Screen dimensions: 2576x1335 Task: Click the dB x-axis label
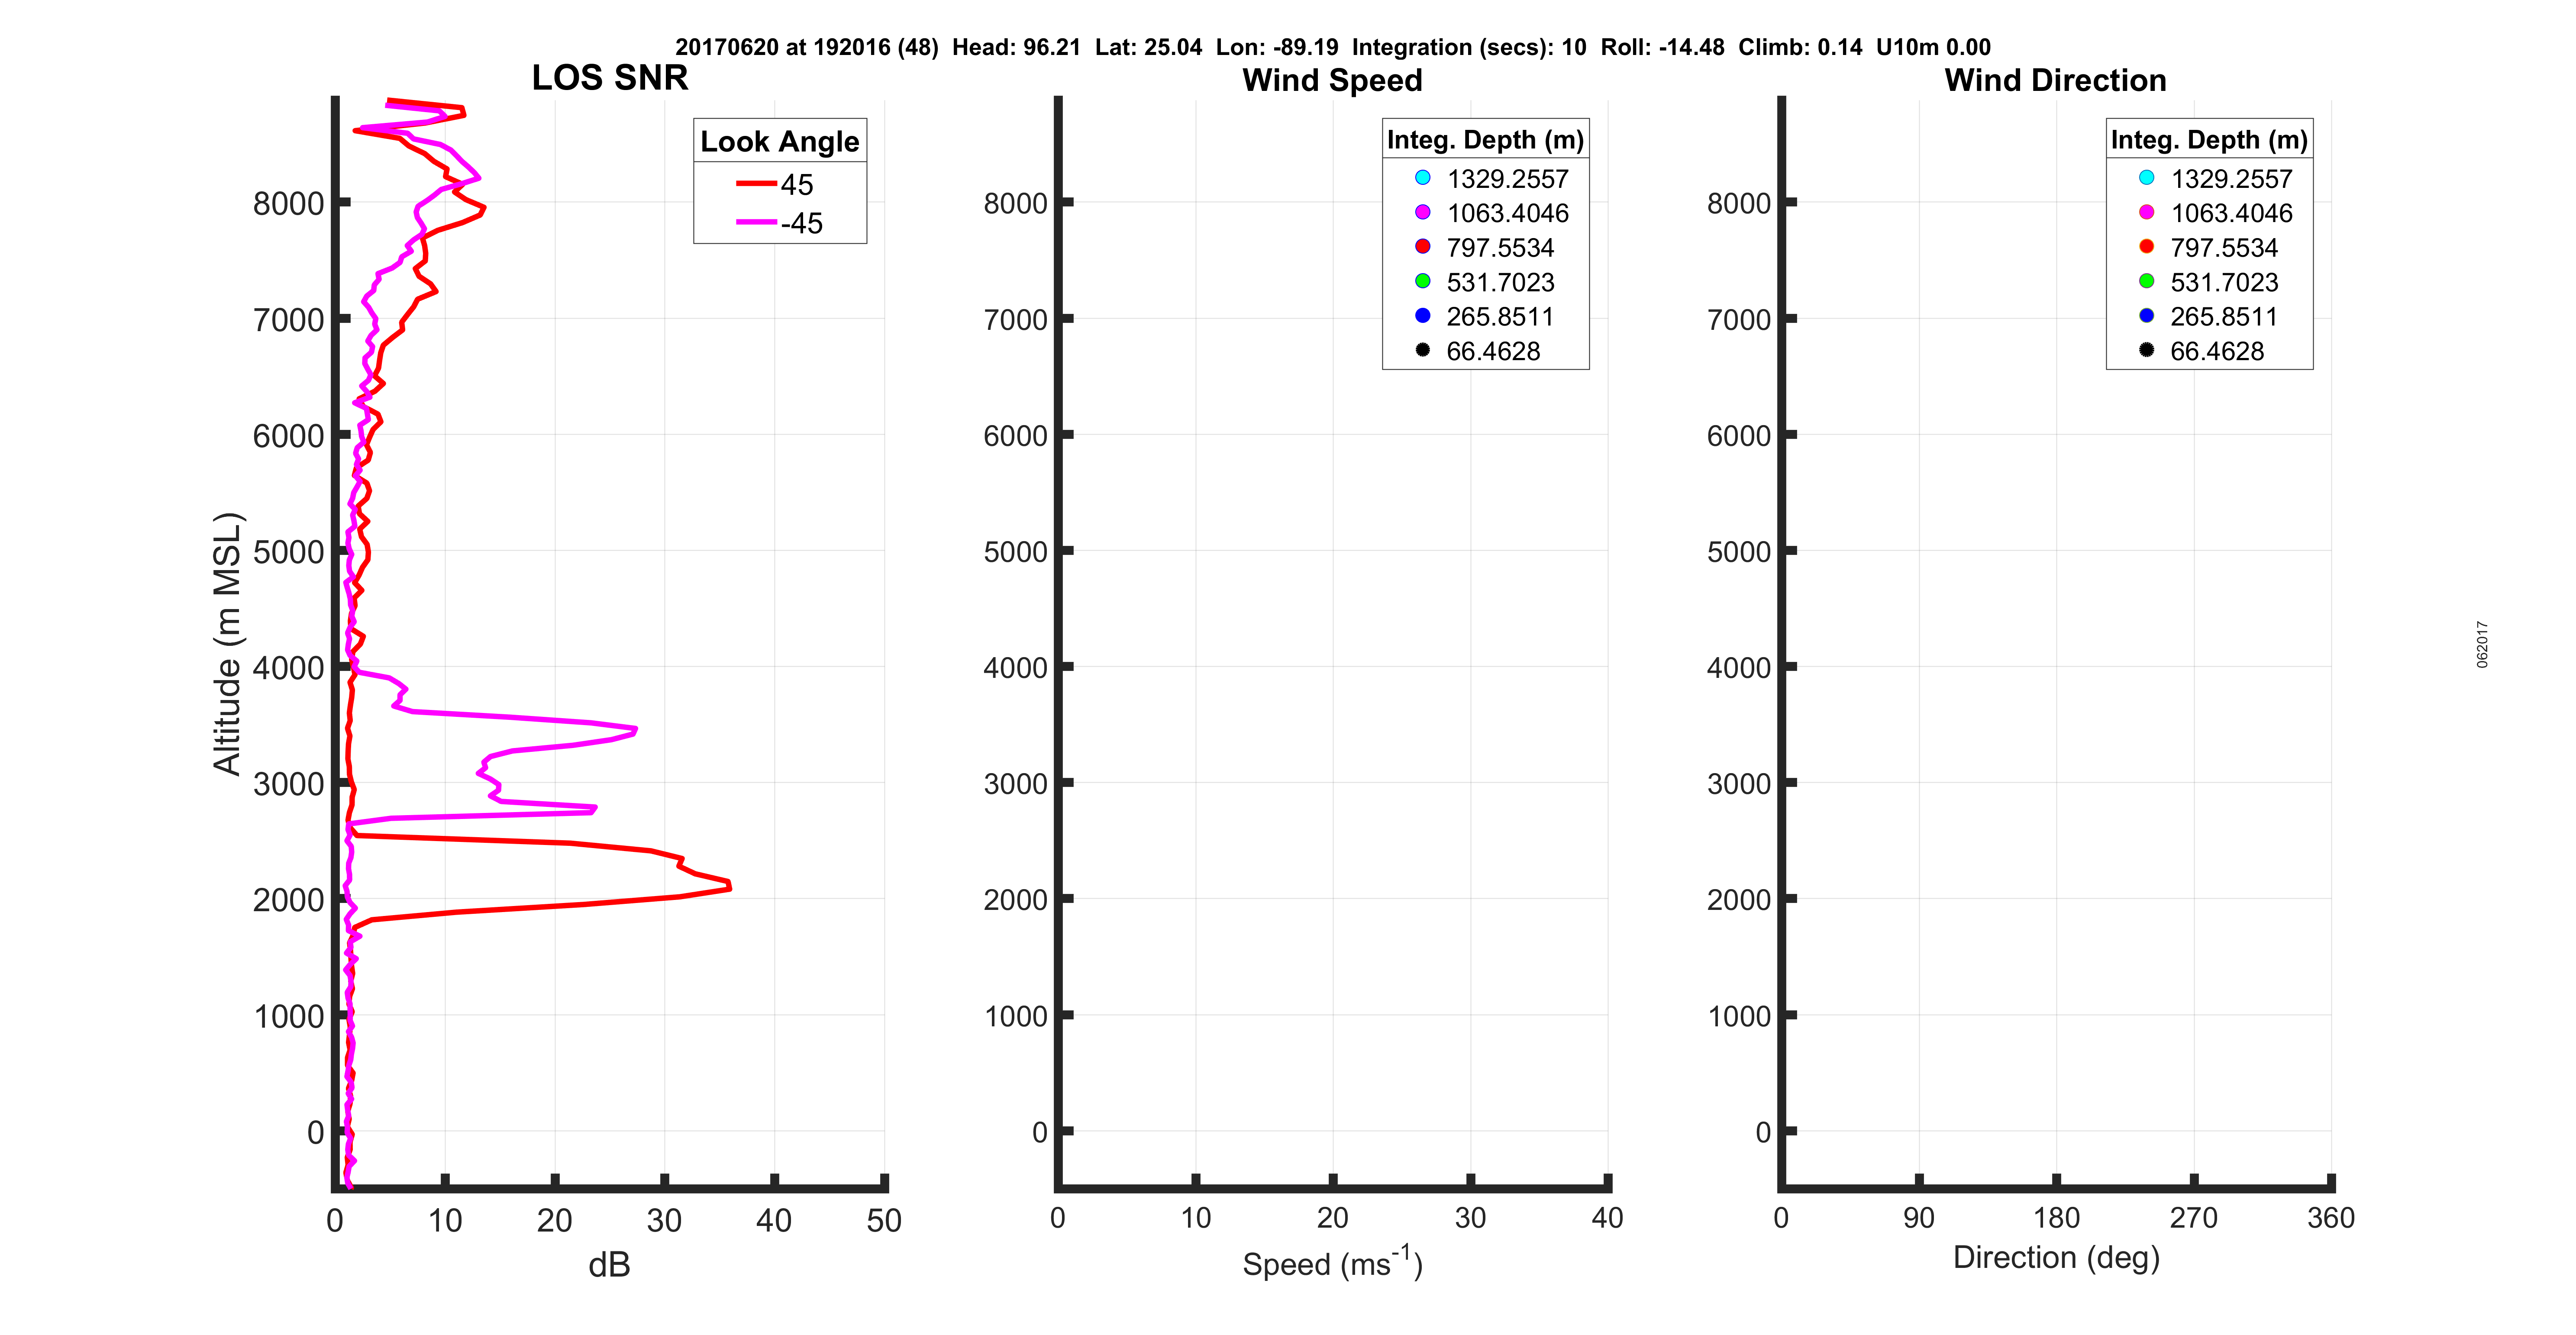609,1265
